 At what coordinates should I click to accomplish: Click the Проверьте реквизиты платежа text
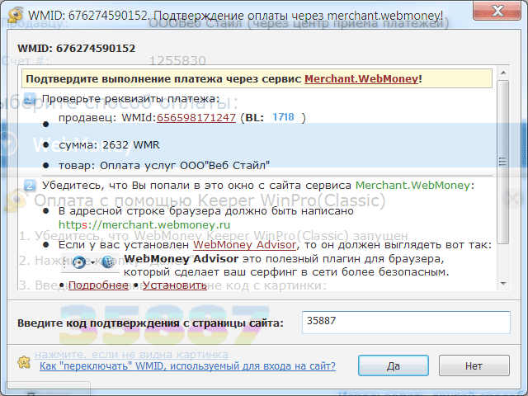click(130, 99)
